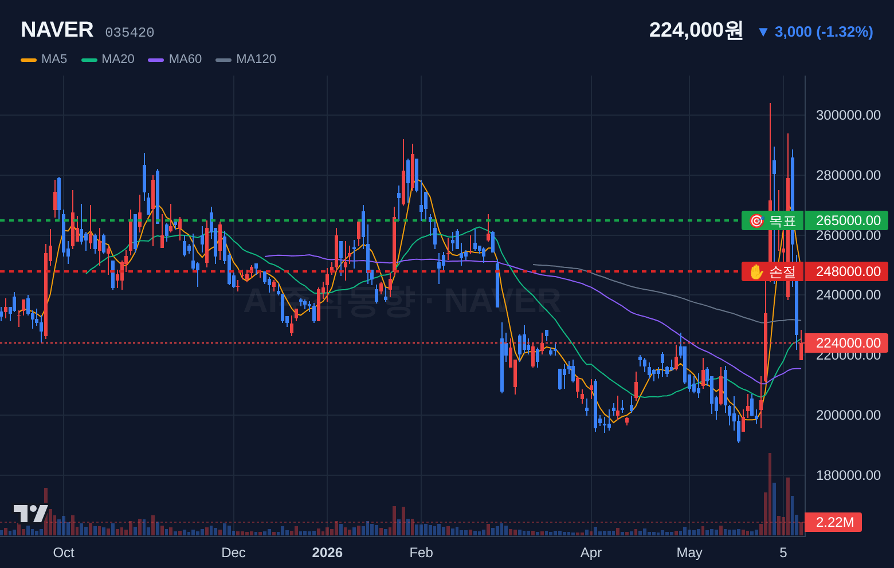Click the 224000.00 current price axis label

(846, 343)
